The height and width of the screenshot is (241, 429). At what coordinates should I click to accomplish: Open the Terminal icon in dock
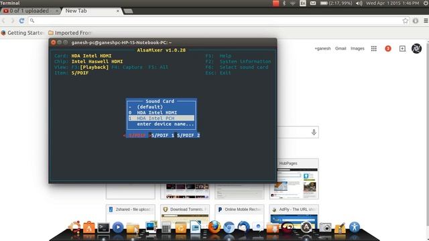(103, 228)
